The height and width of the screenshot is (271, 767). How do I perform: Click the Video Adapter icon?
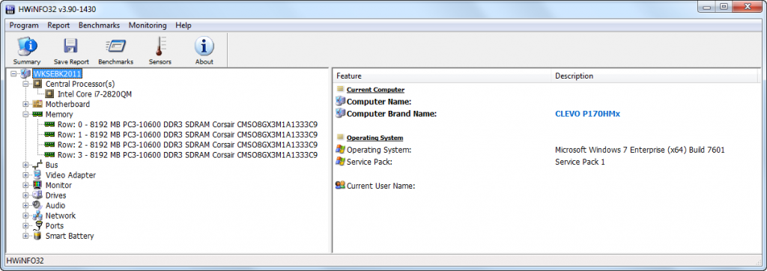pyautogui.click(x=37, y=175)
